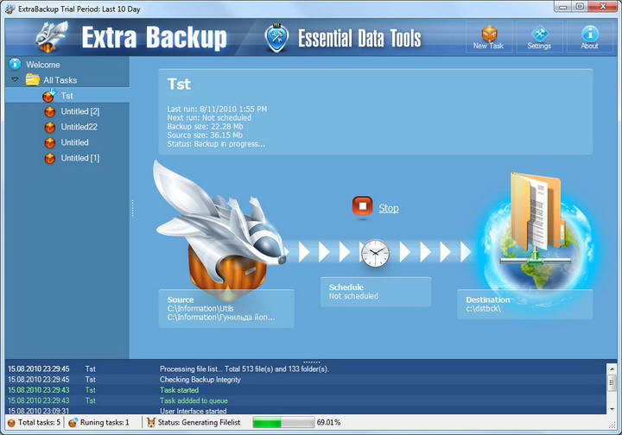Click the Stop link

[389, 208]
